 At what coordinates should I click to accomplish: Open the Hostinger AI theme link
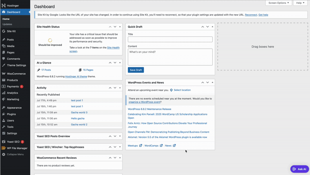[x=76, y=76]
